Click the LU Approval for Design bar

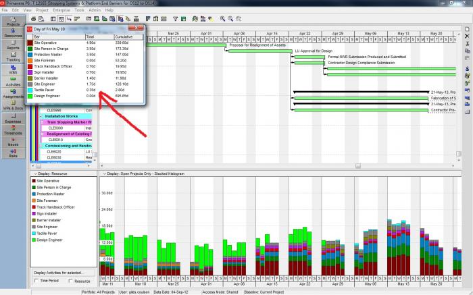(260, 51)
